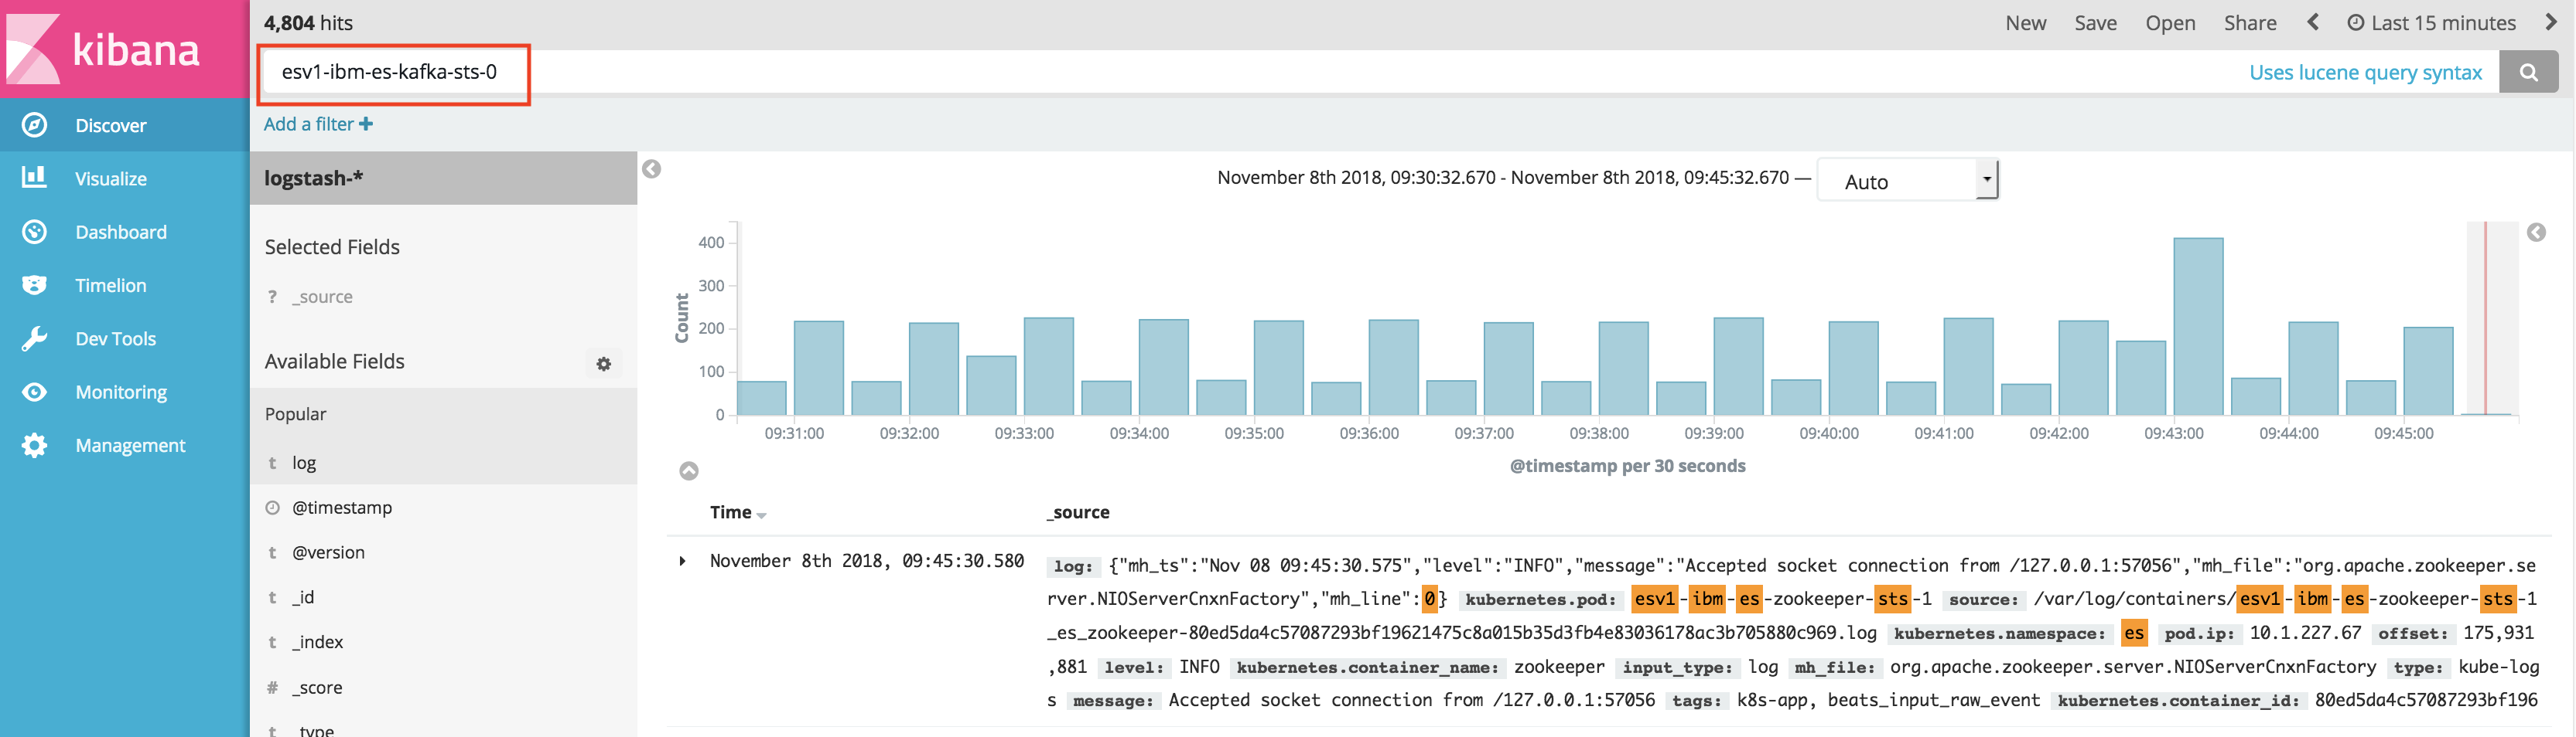Open the Management gear icon
Screen dimensions: 2576x737
pos(34,446)
